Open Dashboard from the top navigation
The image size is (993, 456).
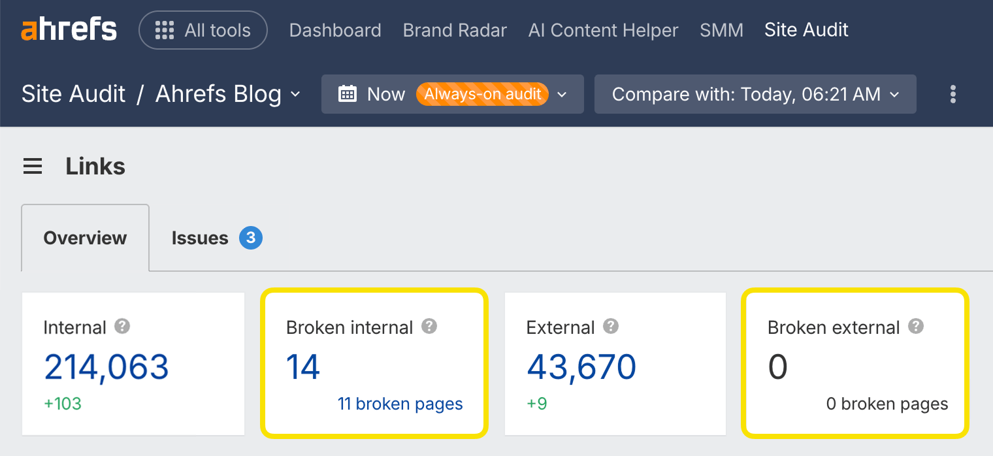coord(335,30)
